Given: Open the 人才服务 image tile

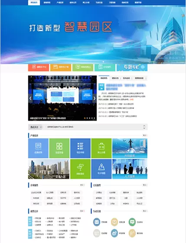Looking at the screenshot, I should tap(130, 169).
